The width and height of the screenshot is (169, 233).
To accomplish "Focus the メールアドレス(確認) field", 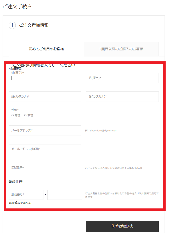I will [45, 149].
